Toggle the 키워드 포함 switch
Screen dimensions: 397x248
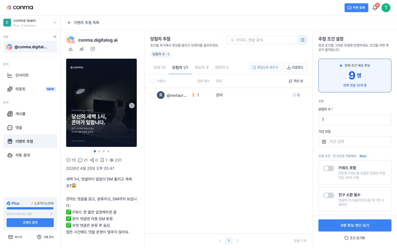(328, 168)
